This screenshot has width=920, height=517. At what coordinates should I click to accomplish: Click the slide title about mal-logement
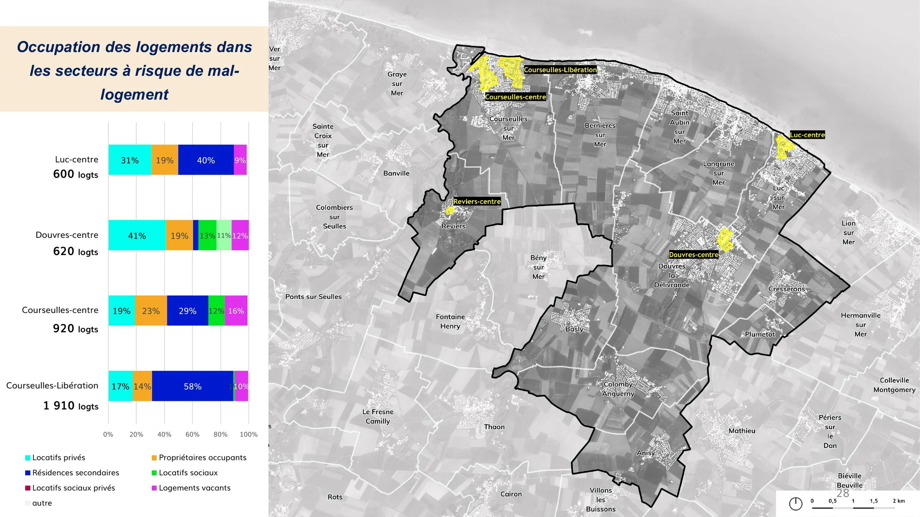coord(134,70)
